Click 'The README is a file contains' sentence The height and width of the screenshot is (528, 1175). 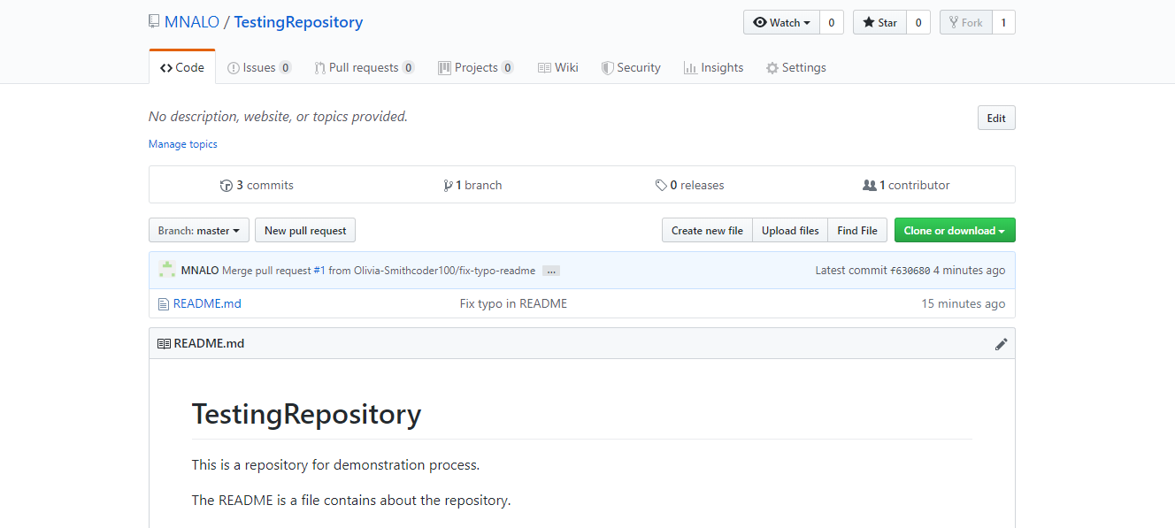[351, 500]
